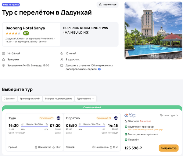Click the Библио Глобус tour operator logo
Image resolution: width=183 pixels, height=156 pixels.
pos(130,116)
